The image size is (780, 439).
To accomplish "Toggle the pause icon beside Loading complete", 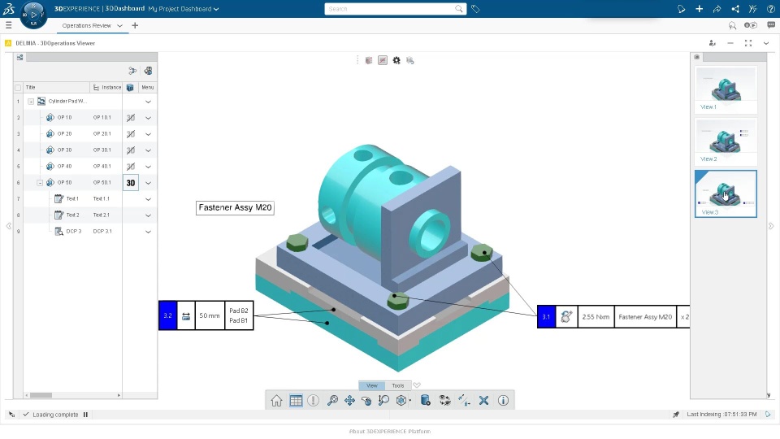I will 85,415.
